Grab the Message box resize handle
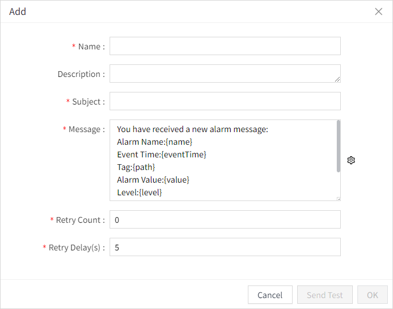 point(338,198)
